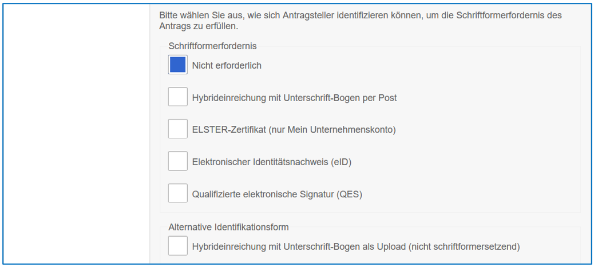The width and height of the screenshot is (594, 267).
Task: Check the Elektronischer Identitätsnachweis (eID) box
Action: point(178,161)
